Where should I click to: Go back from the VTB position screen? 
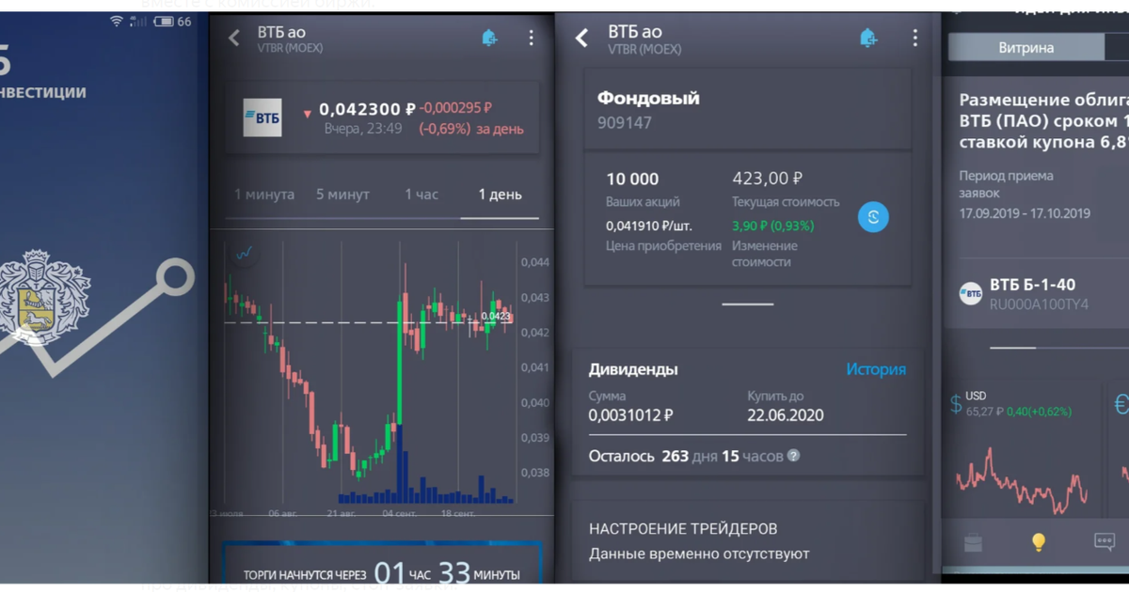click(x=581, y=38)
